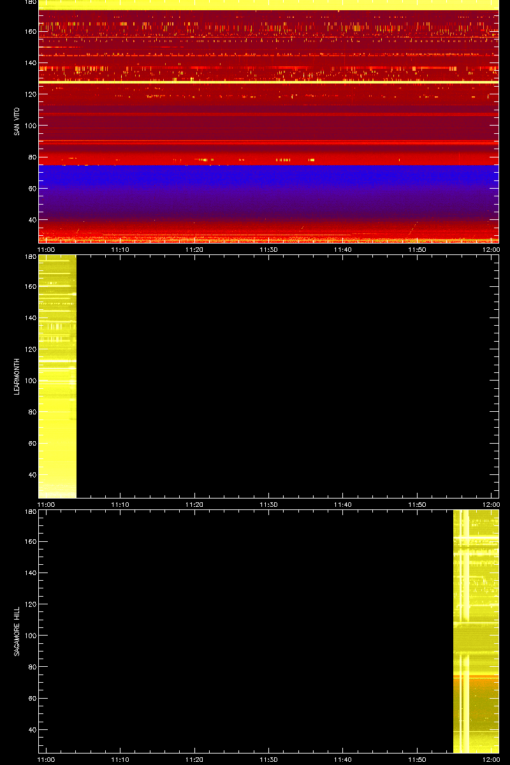The height and width of the screenshot is (765, 510).
Task: Click the 40 frequency tick on Sagamore Hill axis
Action: (32, 729)
